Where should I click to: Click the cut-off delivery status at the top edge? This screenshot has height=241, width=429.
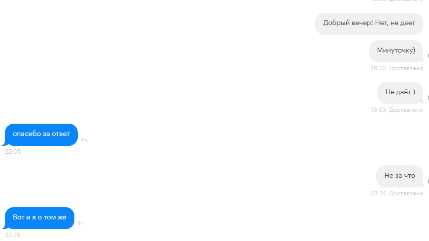[x=396, y=1]
